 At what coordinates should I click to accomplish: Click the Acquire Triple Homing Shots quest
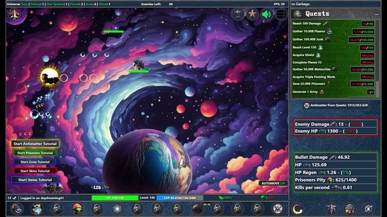point(333,77)
